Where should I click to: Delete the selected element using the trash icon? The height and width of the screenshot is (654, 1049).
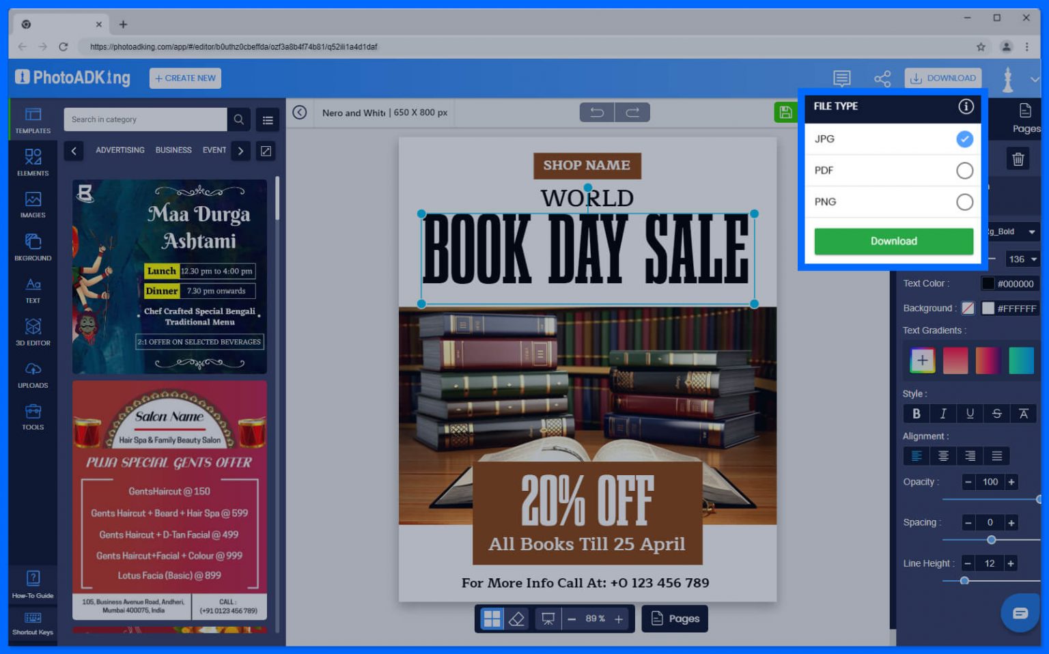coord(1018,158)
